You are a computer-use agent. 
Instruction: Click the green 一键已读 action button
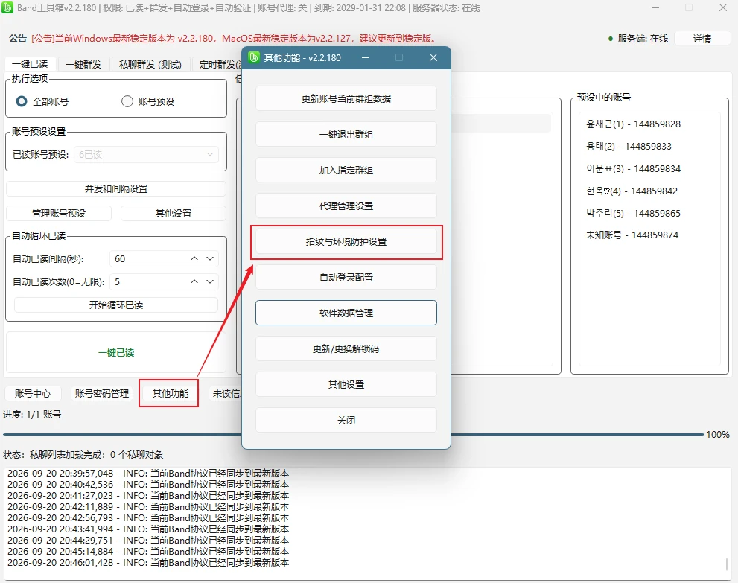point(115,352)
